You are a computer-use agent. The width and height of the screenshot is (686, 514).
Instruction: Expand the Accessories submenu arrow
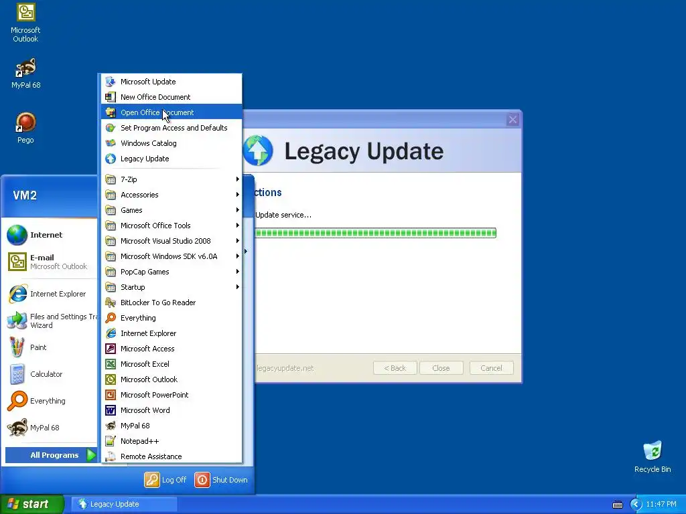pyautogui.click(x=238, y=195)
